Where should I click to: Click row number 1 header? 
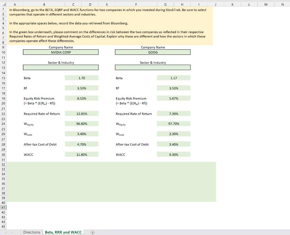(3, 9)
